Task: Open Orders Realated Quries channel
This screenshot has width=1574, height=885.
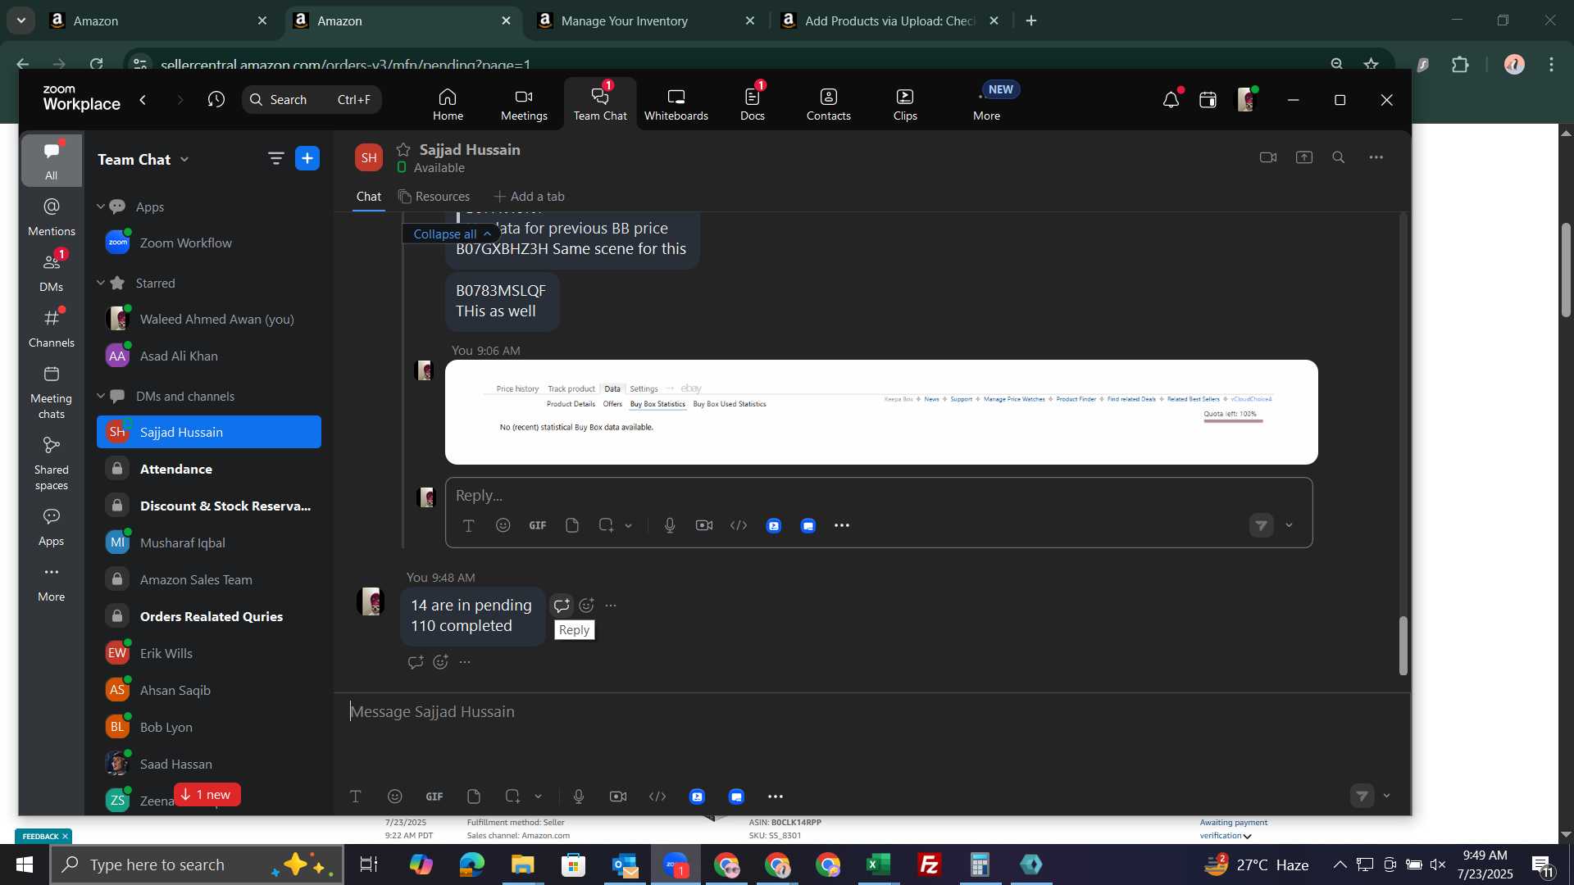Action: 209,616
